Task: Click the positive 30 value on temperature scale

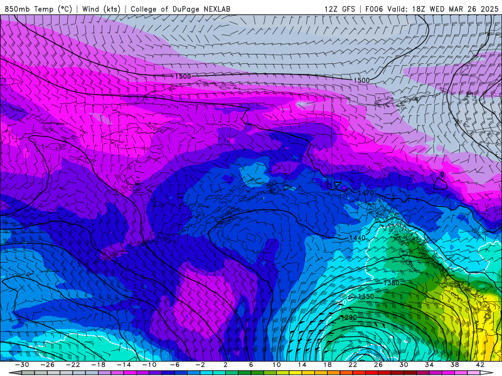Action: (x=403, y=365)
